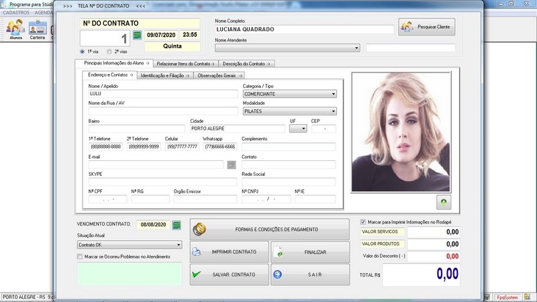Select the 2ª vias radio option
The image size is (537, 302).
pyautogui.click(x=109, y=51)
